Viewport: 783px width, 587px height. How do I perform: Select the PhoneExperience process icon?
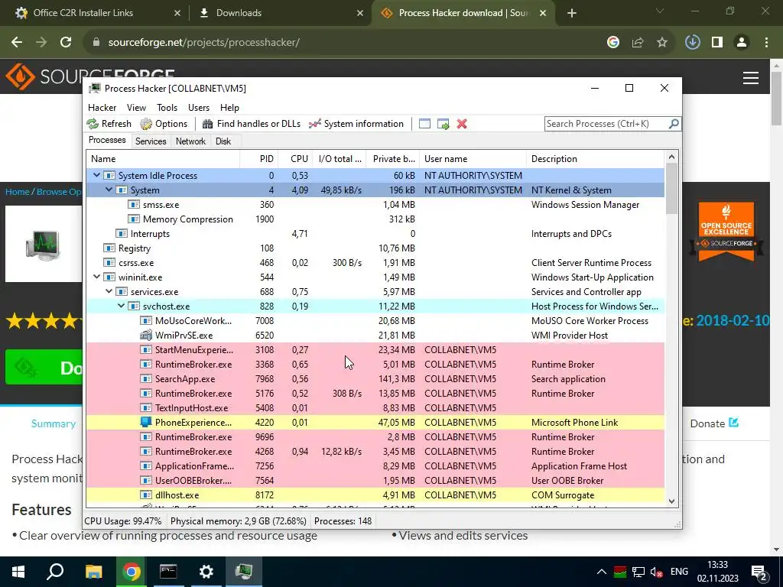(x=146, y=422)
